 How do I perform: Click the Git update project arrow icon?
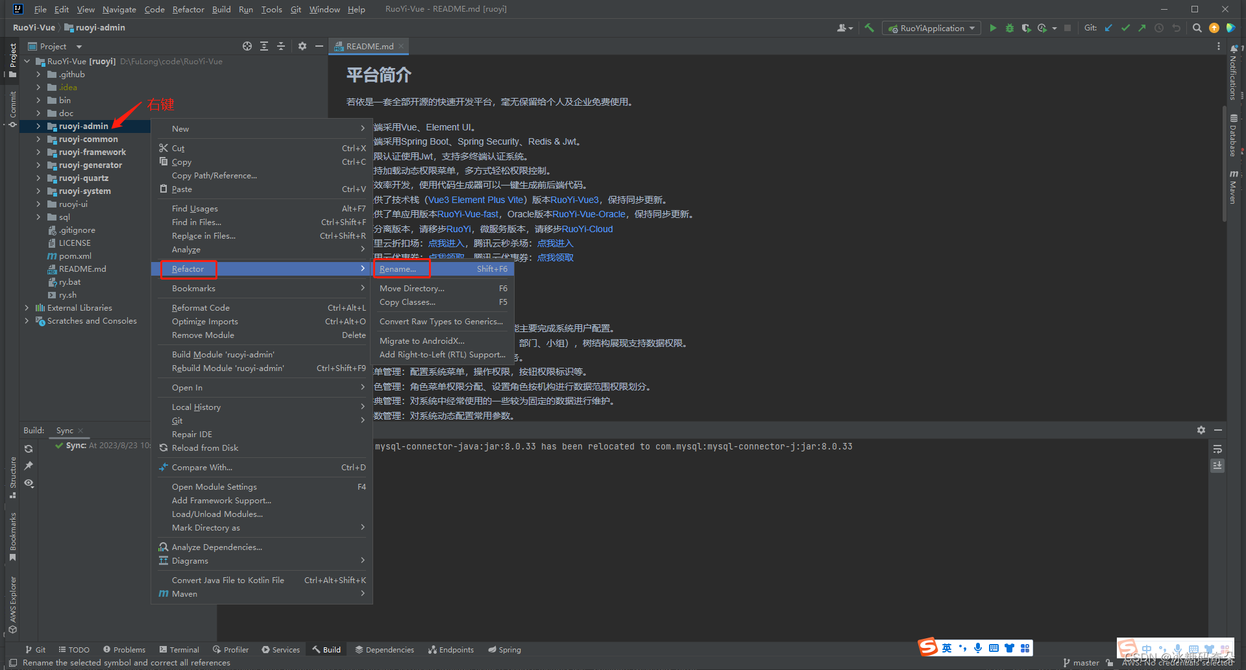(1108, 28)
